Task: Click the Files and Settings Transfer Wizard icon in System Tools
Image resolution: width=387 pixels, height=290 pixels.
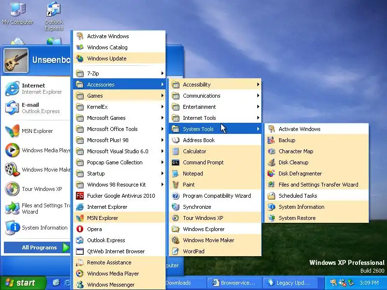Action: click(x=271, y=185)
